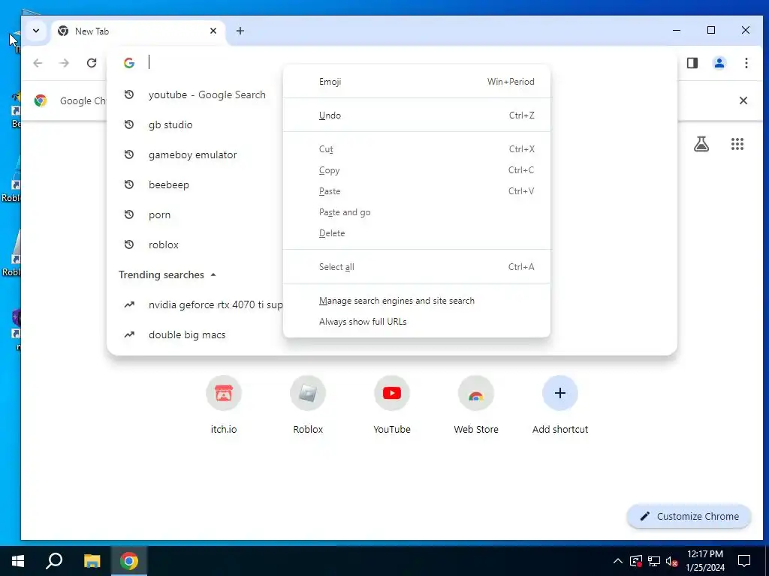Open Manage search engines and site search
Viewport: 769px width, 576px height.
(416, 301)
